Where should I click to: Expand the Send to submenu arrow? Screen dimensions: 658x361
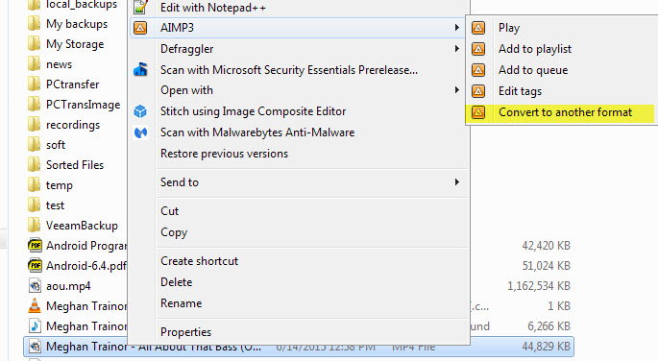coord(456,182)
